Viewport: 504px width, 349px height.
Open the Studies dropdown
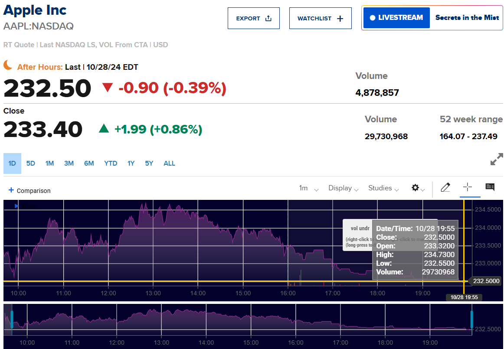tap(383, 188)
